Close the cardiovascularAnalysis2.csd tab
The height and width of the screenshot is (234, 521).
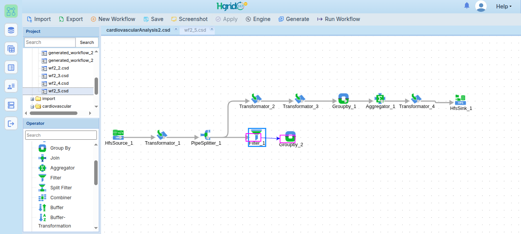coord(176,29)
